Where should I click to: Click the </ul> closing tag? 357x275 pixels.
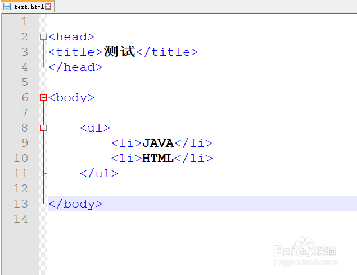(99, 174)
